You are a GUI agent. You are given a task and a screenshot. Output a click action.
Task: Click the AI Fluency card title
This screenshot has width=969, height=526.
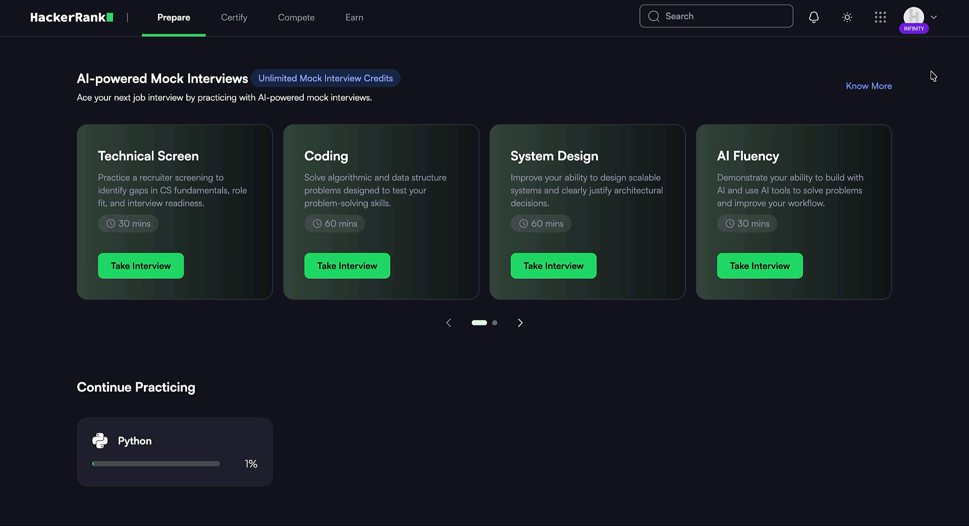748,156
